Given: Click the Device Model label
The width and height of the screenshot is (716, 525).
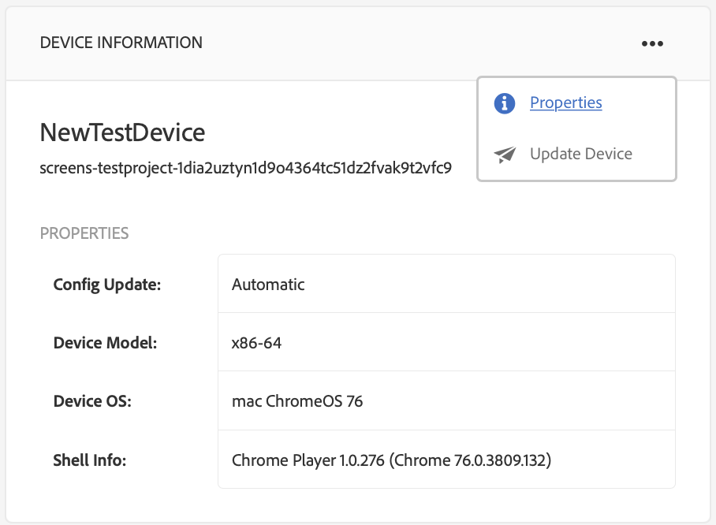Looking at the screenshot, I should [105, 343].
